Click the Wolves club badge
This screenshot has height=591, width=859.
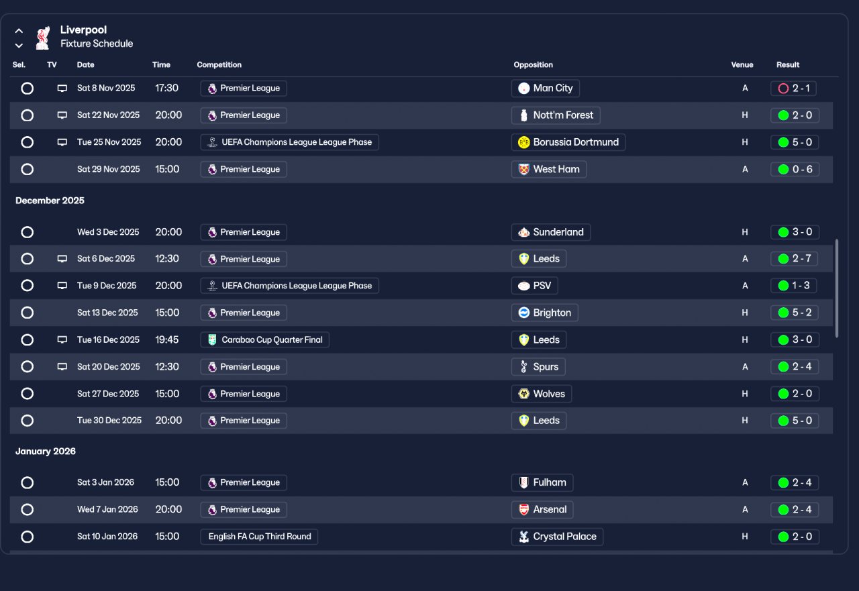tap(524, 394)
